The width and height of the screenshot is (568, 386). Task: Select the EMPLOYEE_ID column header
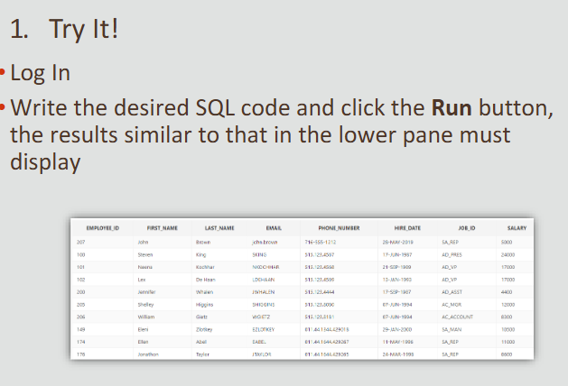[x=103, y=228]
